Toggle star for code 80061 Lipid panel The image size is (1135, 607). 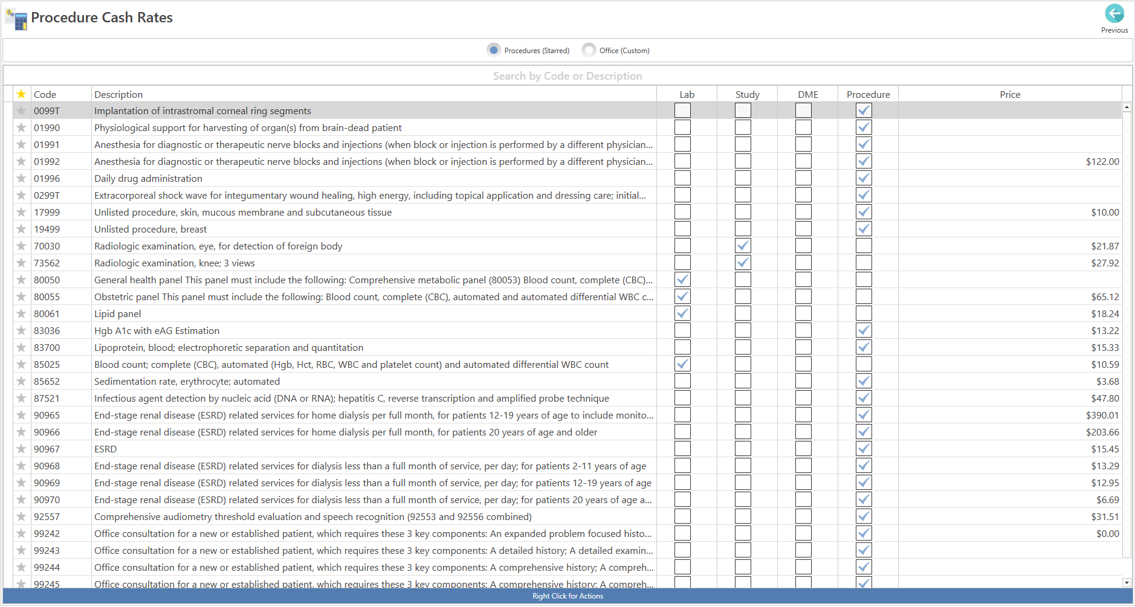[x=21, y=313]
